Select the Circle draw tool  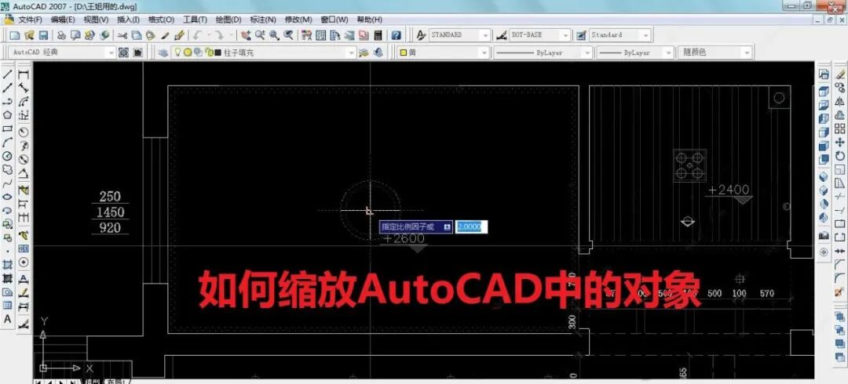8,155
